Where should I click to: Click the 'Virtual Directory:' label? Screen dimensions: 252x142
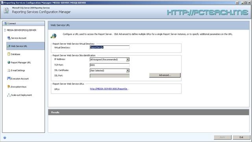[x=62, y=47]
